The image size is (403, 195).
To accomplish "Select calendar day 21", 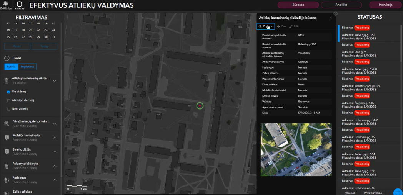I will pyautogui.click(x=31, y=30).
